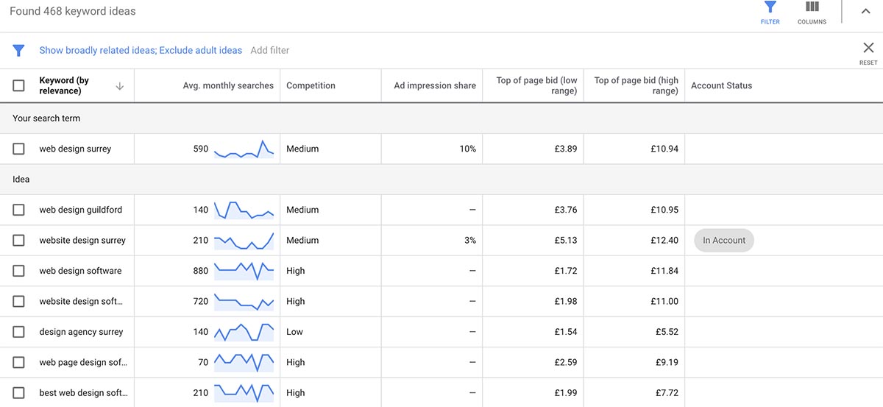883x407 pixels.
Task: Tick the select-all header checkbox
Action: coord(18,85)
